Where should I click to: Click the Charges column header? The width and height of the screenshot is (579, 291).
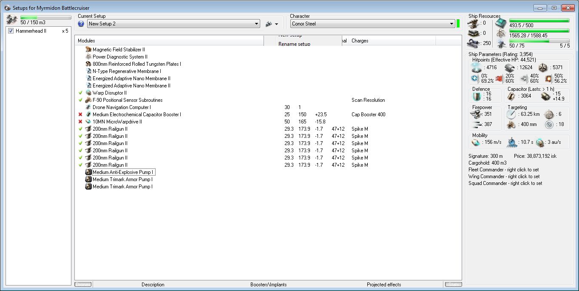(392, 41)
